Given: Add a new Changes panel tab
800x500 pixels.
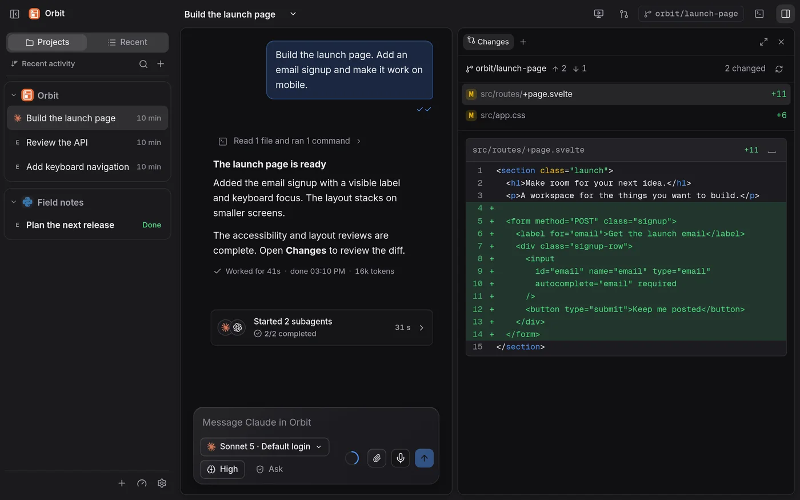Looking at the screenshot, I should coord(523,42).
